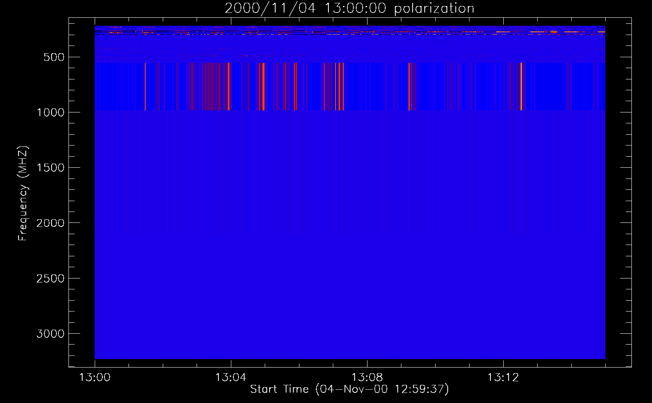The height and width of the screenshot is (403, 652).
Task: Click the 500 frequency tick label
Action: tap(54, 57)
